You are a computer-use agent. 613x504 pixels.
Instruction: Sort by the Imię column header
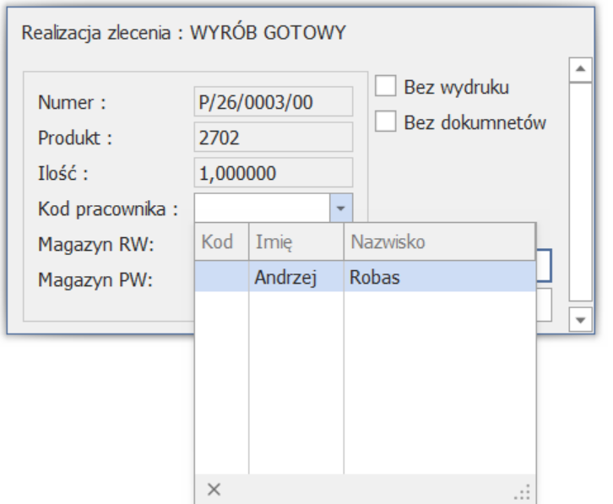pyautogui.click(x=295, y=242)
